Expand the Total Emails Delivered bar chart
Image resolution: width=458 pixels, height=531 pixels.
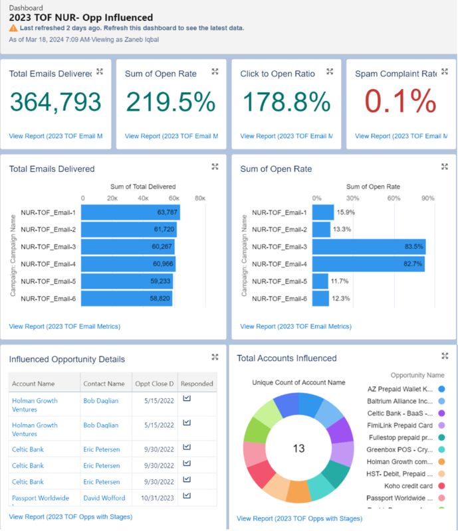click(x=215, y=167)
